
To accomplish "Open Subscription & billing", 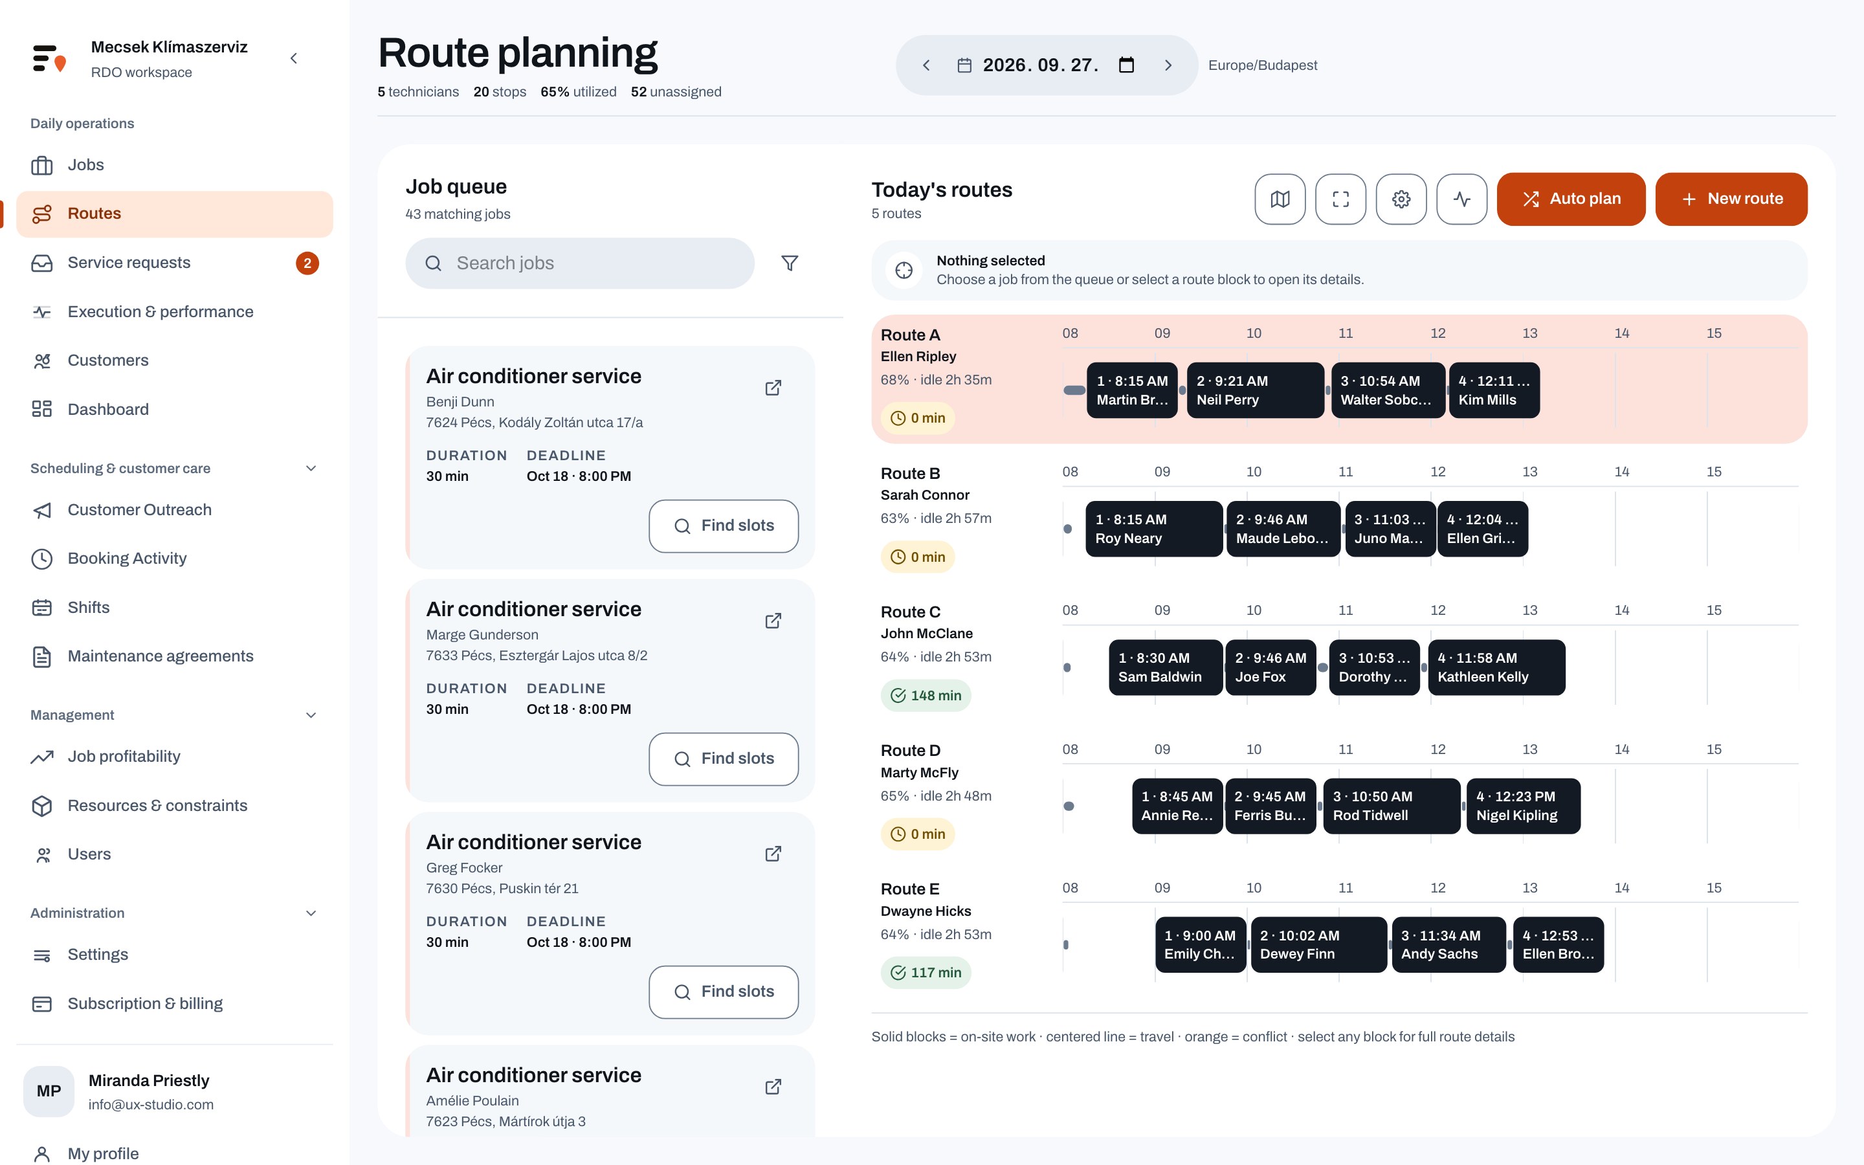I will pyautogui.click(x=174, y=1004).
